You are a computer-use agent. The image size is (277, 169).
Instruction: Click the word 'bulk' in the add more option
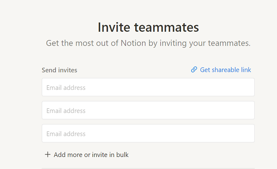point(122,155)
